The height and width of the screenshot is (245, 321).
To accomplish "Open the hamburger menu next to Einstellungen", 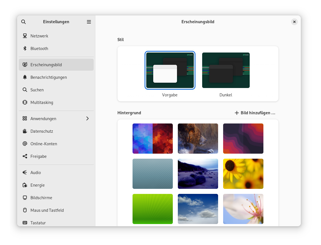I will point(89,22).
